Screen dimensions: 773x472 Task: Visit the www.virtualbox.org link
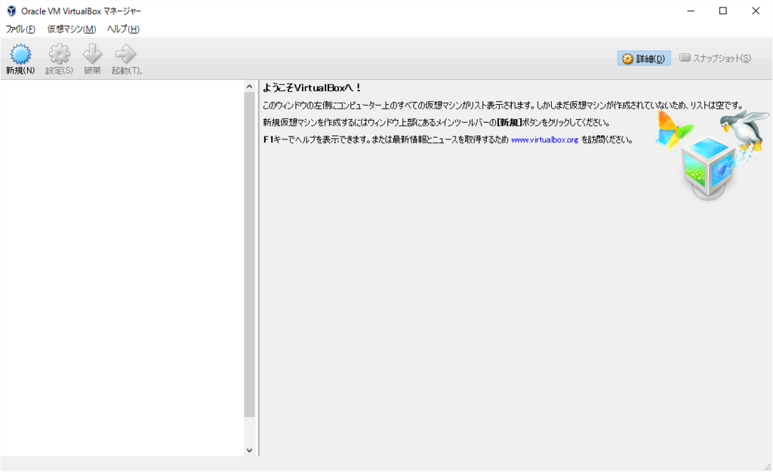(x=544, y=139)
